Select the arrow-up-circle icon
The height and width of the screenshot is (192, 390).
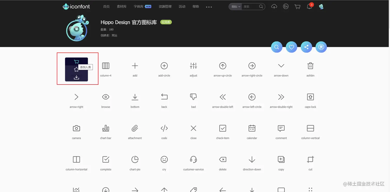pos(223,66)
